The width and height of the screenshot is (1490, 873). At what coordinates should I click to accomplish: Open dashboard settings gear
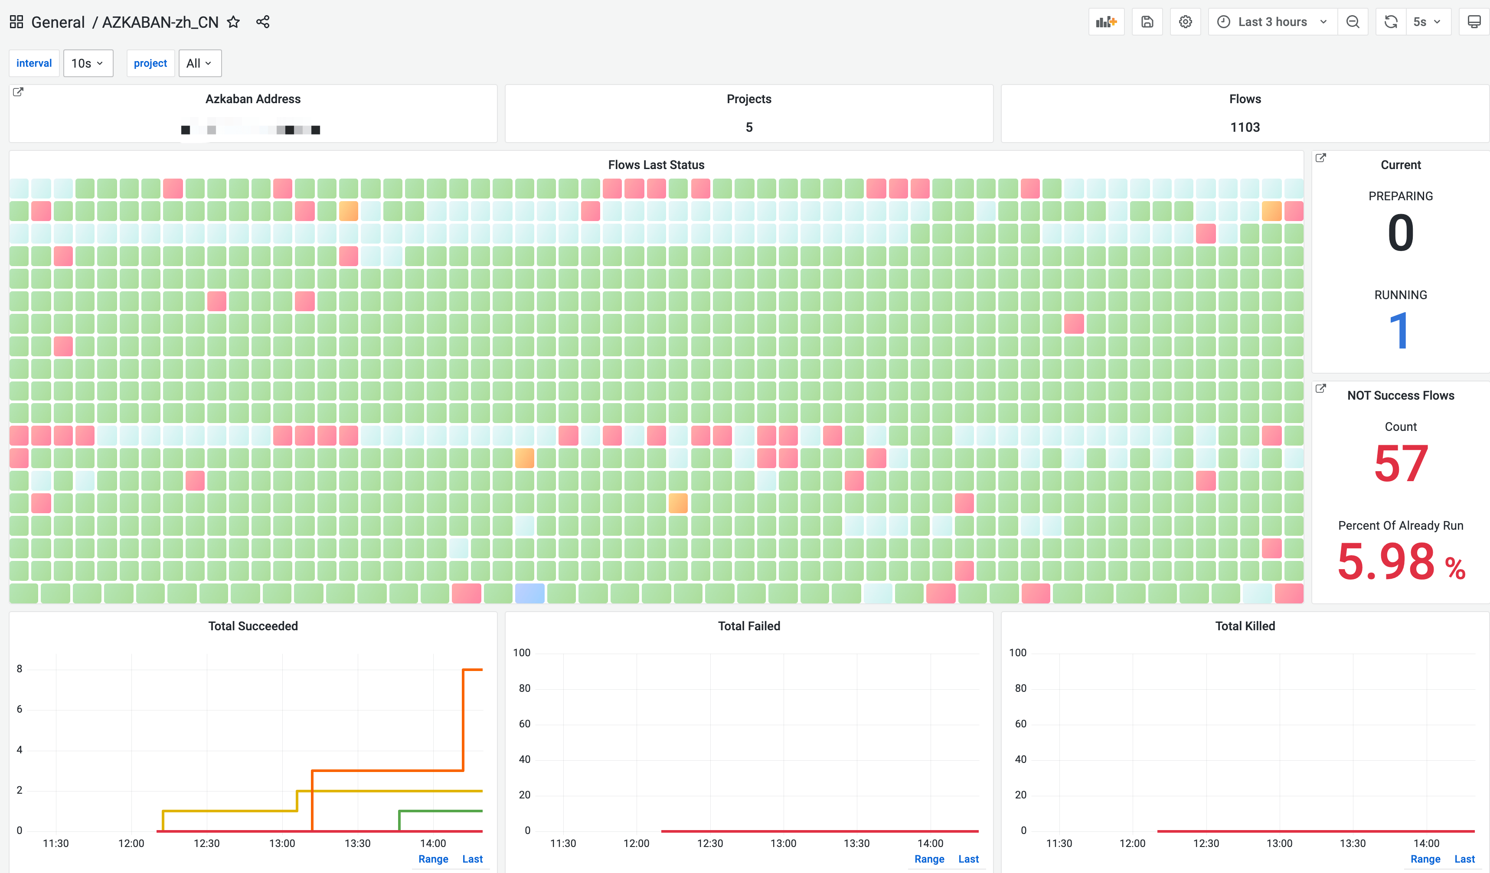[x=1185, y=22]
